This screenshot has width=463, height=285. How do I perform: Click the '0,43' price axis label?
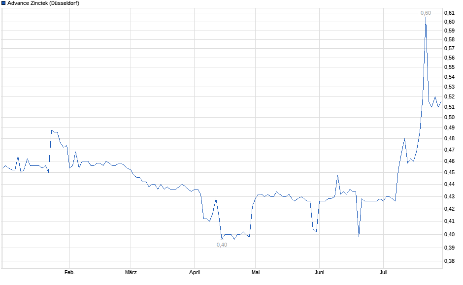coord(449,196)
